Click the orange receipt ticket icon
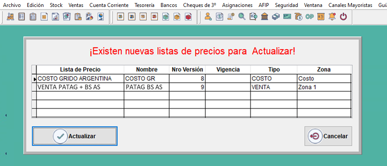 [321, 17]
